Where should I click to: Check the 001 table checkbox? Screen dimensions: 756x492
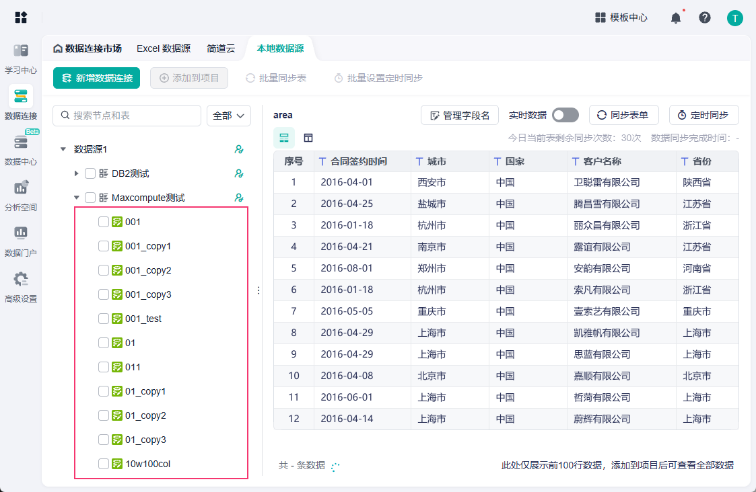pyautogui.click(x=103, y=222)
